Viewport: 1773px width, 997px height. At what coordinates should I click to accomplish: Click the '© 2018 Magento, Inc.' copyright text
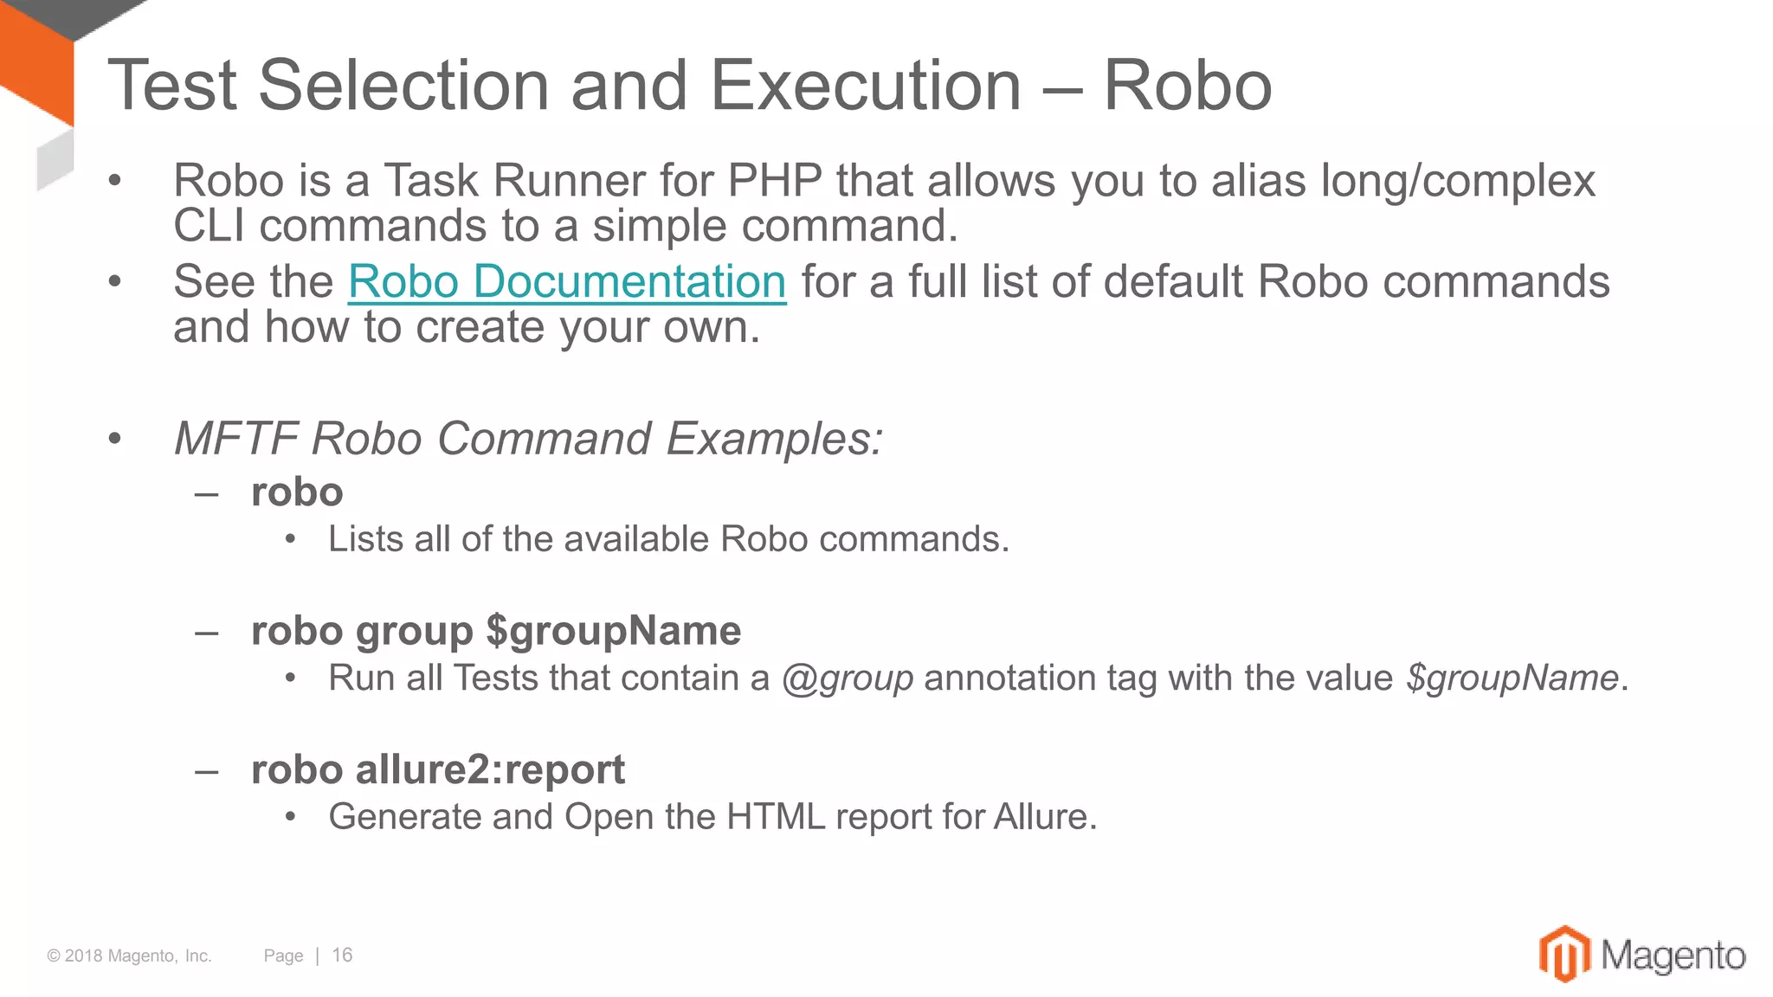tap(129, 955)
